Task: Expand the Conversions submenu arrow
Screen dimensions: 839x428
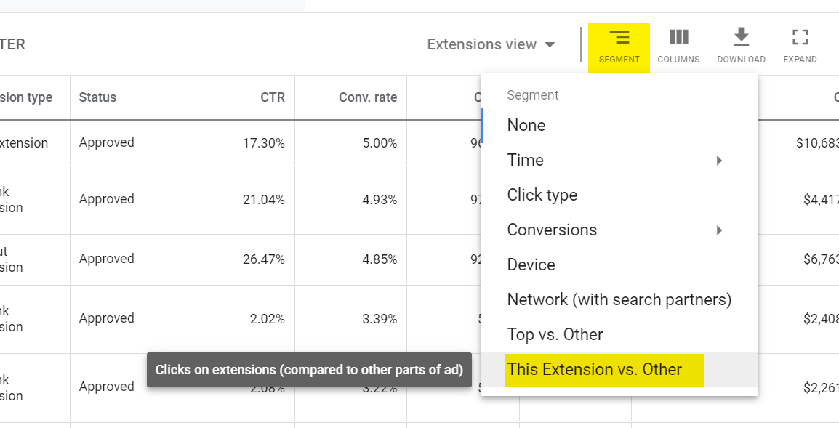Action: click(x=719, y=230)
